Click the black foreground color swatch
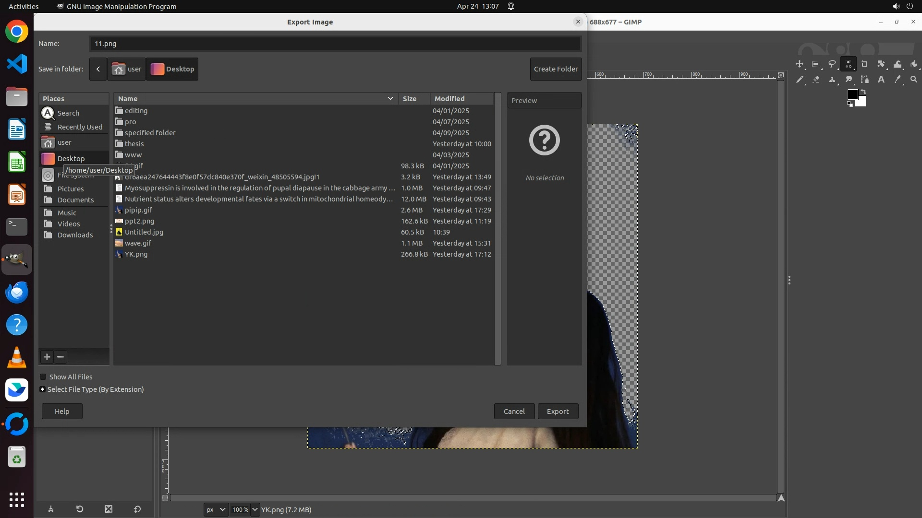The image size is (922, 518). (x=852, y=94)
